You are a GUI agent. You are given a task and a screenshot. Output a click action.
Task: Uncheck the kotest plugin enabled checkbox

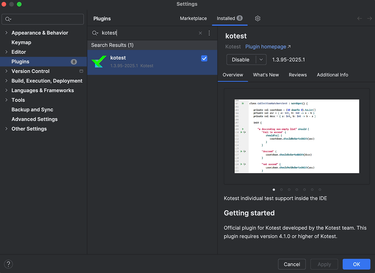pyautogui.click(x=204, y=59)
